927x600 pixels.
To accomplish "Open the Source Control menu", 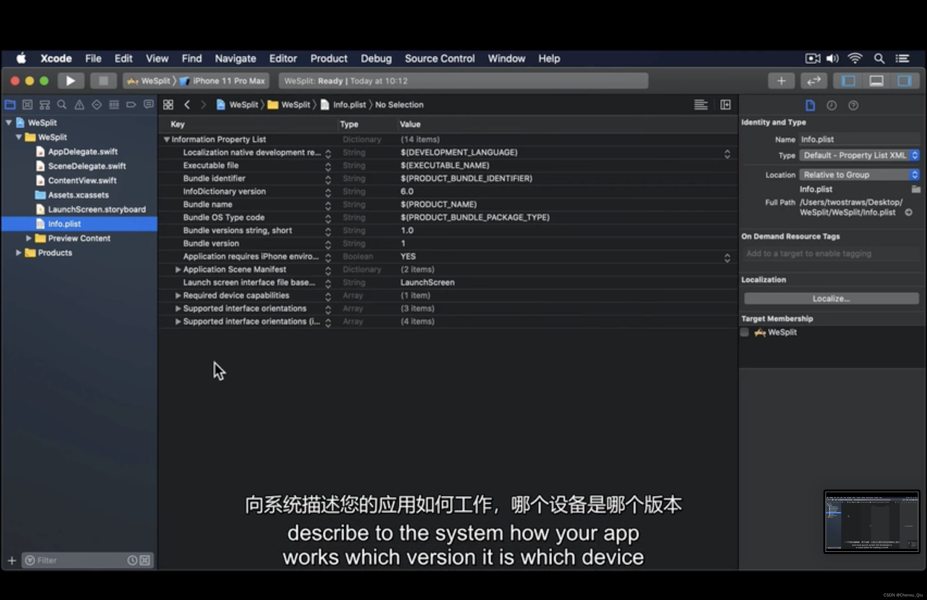I will coord(440,59).
